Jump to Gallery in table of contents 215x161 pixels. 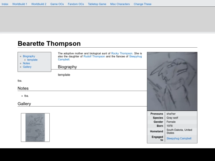(x=27, y=67)
